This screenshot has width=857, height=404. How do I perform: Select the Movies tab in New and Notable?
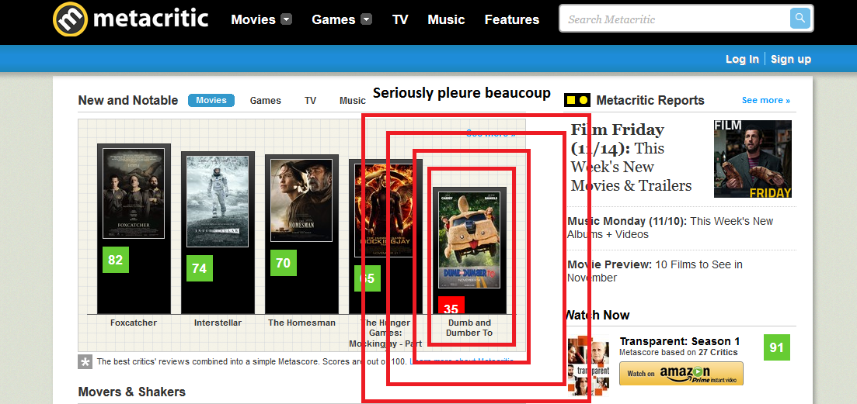211,100
